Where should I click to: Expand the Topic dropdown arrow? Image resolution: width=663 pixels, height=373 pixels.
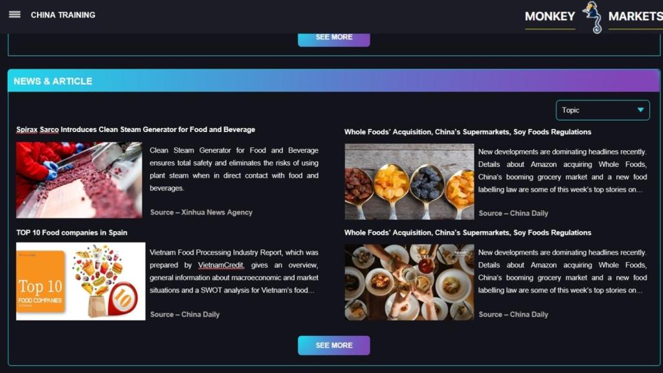[640, 110]
